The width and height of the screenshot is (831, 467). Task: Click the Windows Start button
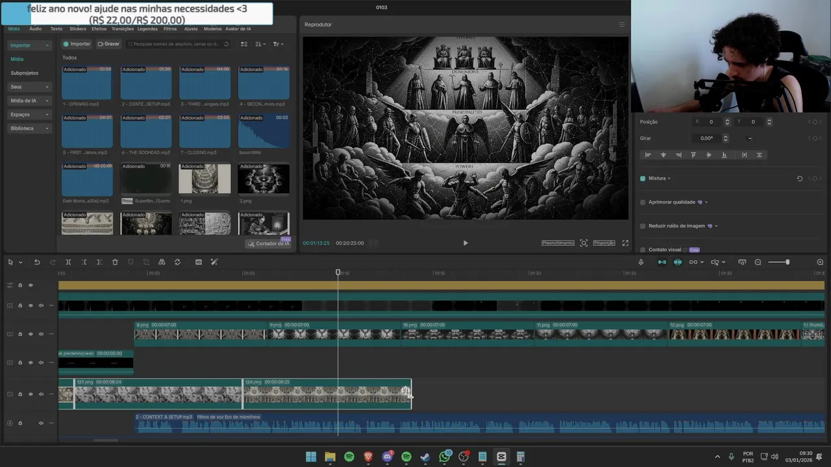(x=311, y=457)
